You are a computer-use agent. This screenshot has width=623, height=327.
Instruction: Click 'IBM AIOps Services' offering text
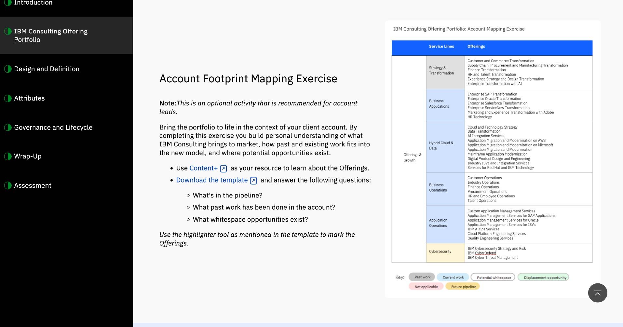[x=483, y=229]
